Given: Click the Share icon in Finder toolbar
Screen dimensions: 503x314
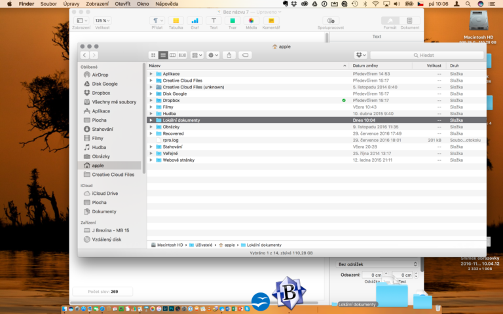Looking at the screenshot, I should (229, 55).
